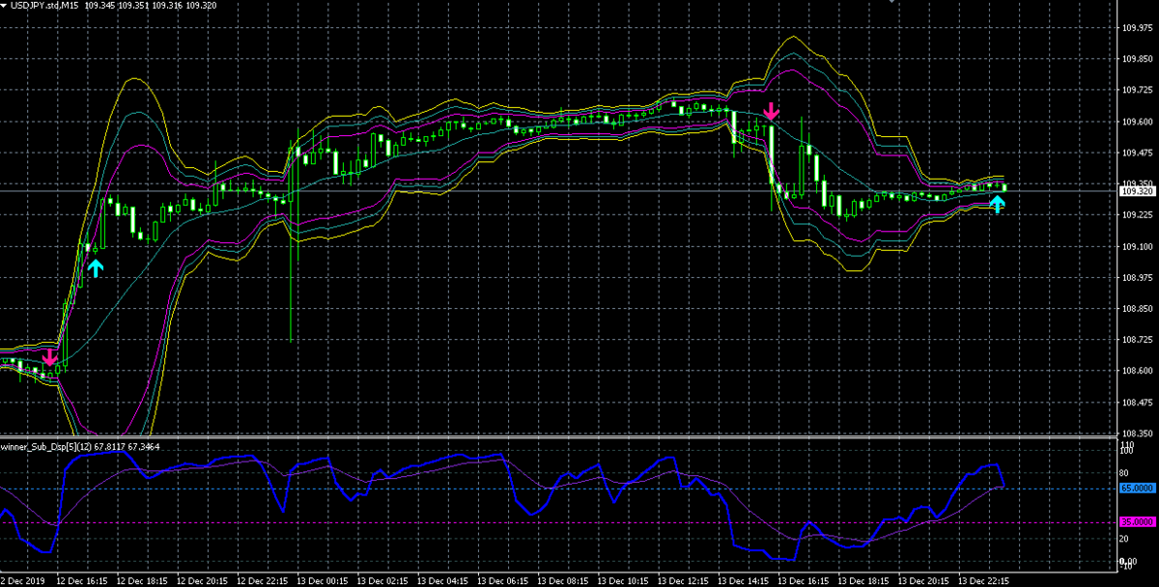Click the 13 Dec 08:15 time label
1159x587 pixels.
tap(563, 581)
